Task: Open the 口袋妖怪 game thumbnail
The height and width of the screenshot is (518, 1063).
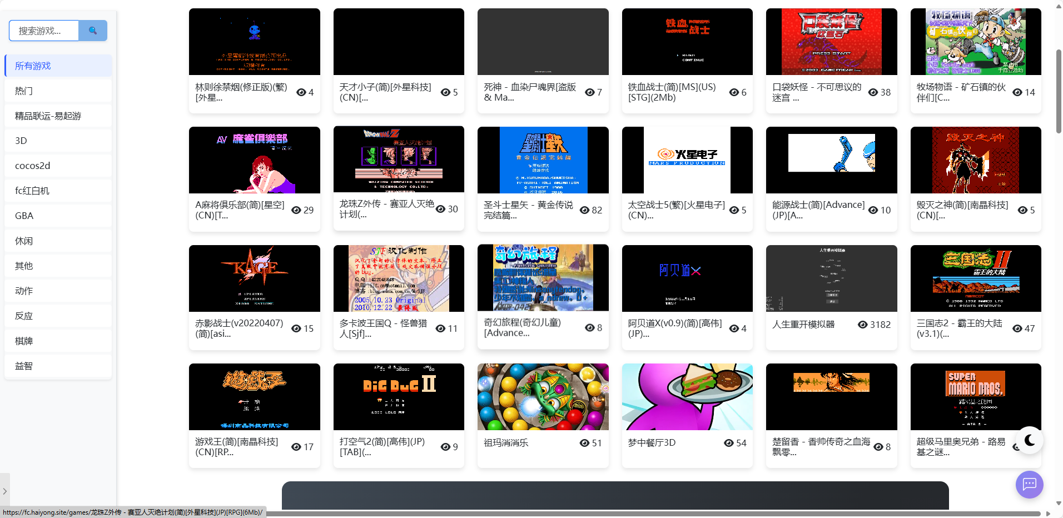Action: pos(832,42)
